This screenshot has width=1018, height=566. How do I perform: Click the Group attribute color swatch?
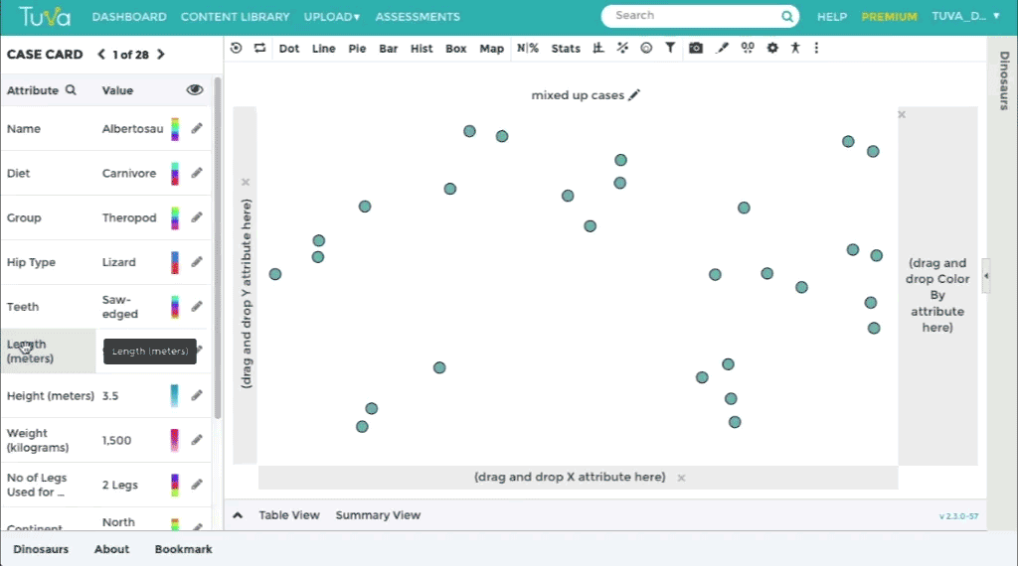pos(175,217)
